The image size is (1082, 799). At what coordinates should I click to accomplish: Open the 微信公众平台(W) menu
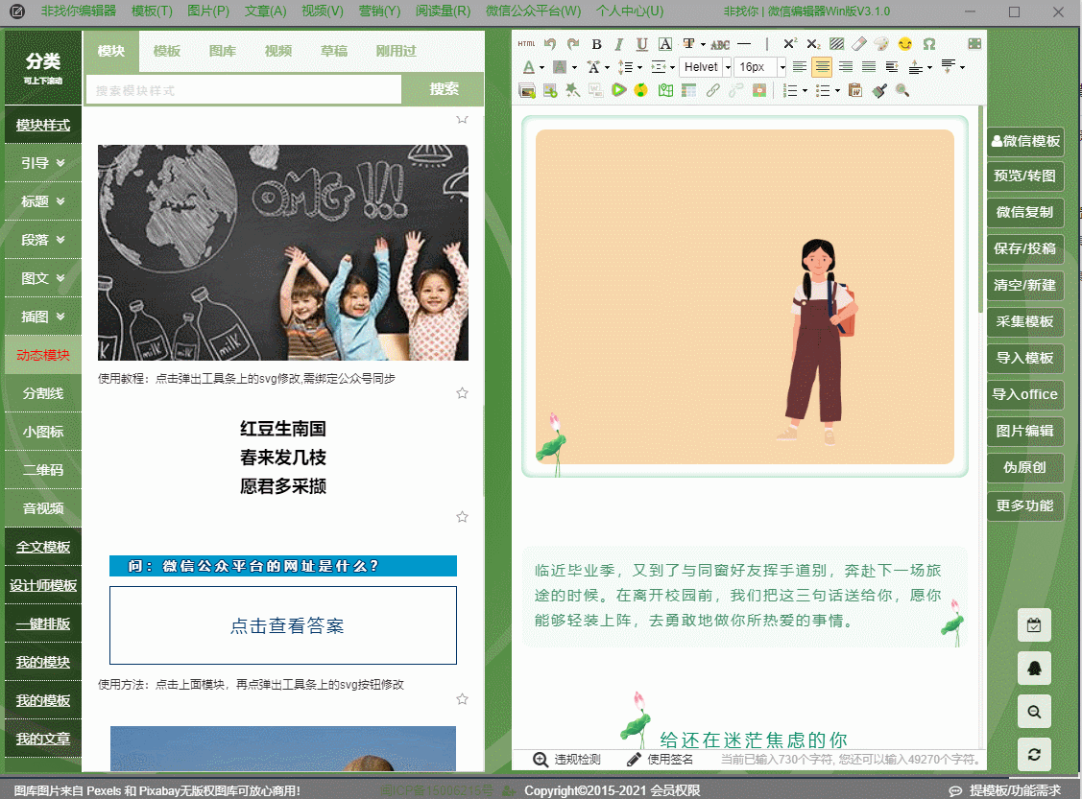[534, 11]
